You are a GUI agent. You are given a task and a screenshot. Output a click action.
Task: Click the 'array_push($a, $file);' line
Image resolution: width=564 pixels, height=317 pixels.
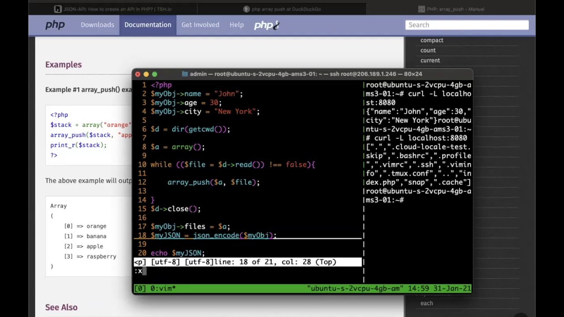coord(213,182)
